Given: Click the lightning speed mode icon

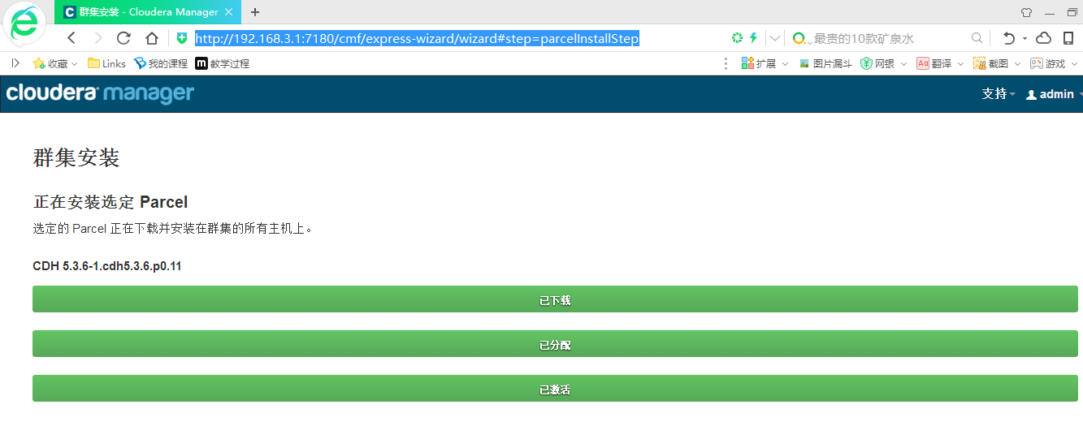Looking at the screenshot, I should (x=753, y=38).
